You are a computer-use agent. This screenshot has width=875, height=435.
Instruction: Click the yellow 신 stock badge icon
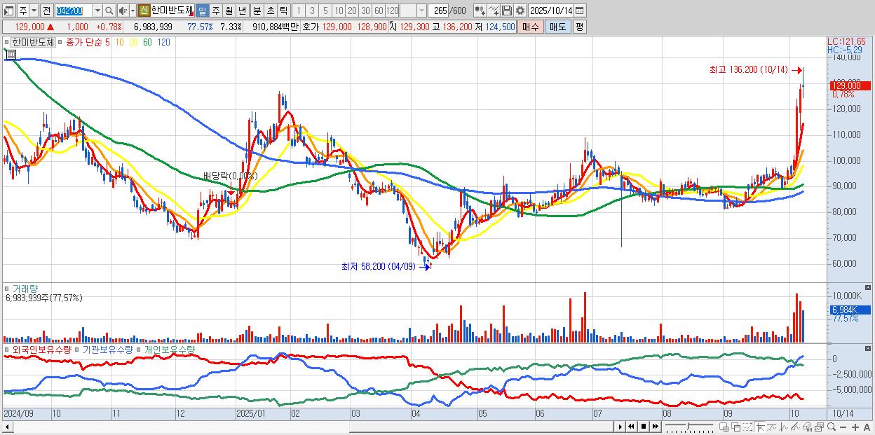[x=144, y=11]
